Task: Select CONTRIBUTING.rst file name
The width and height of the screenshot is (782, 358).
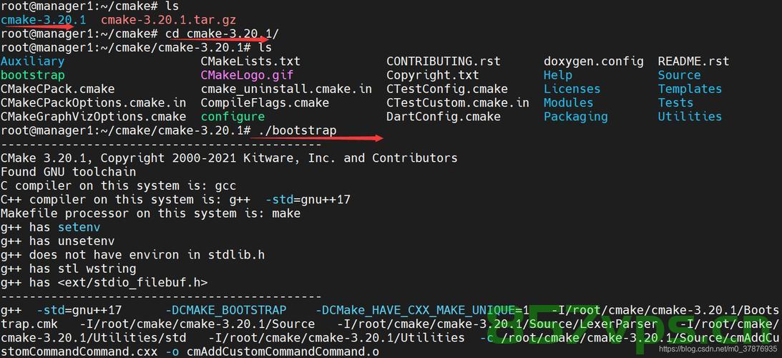Action: 444,62
